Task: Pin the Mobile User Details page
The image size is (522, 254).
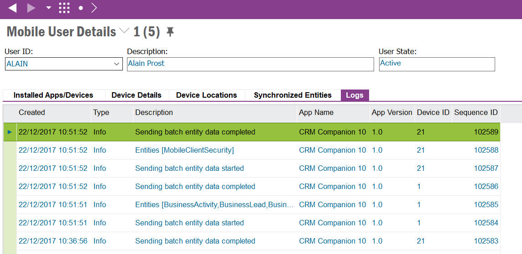Action: click(x=170, y=32)
